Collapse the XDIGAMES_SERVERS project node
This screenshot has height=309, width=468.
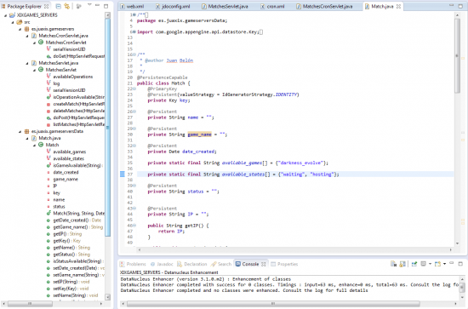5,15
